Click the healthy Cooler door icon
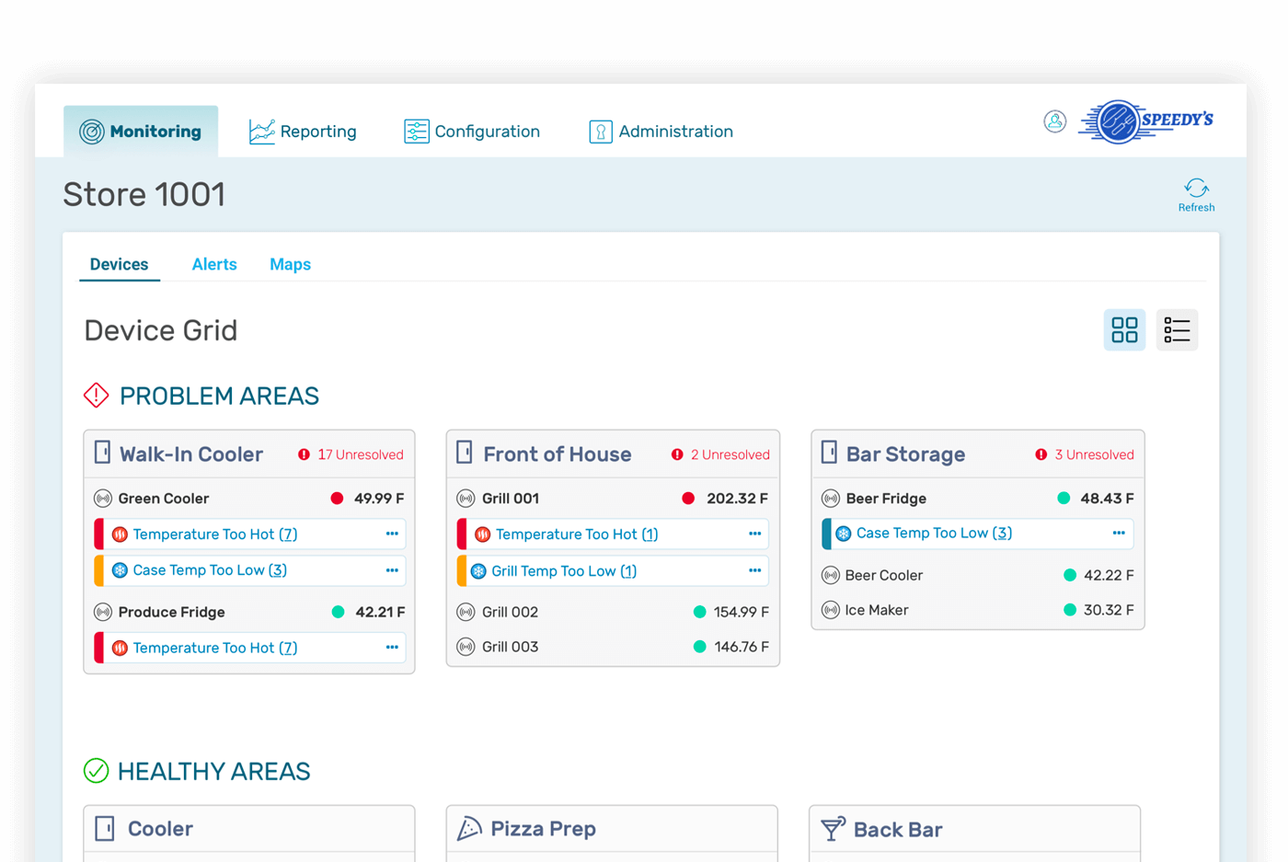Viewport: 1288px width, 862px height. point(105,829)
